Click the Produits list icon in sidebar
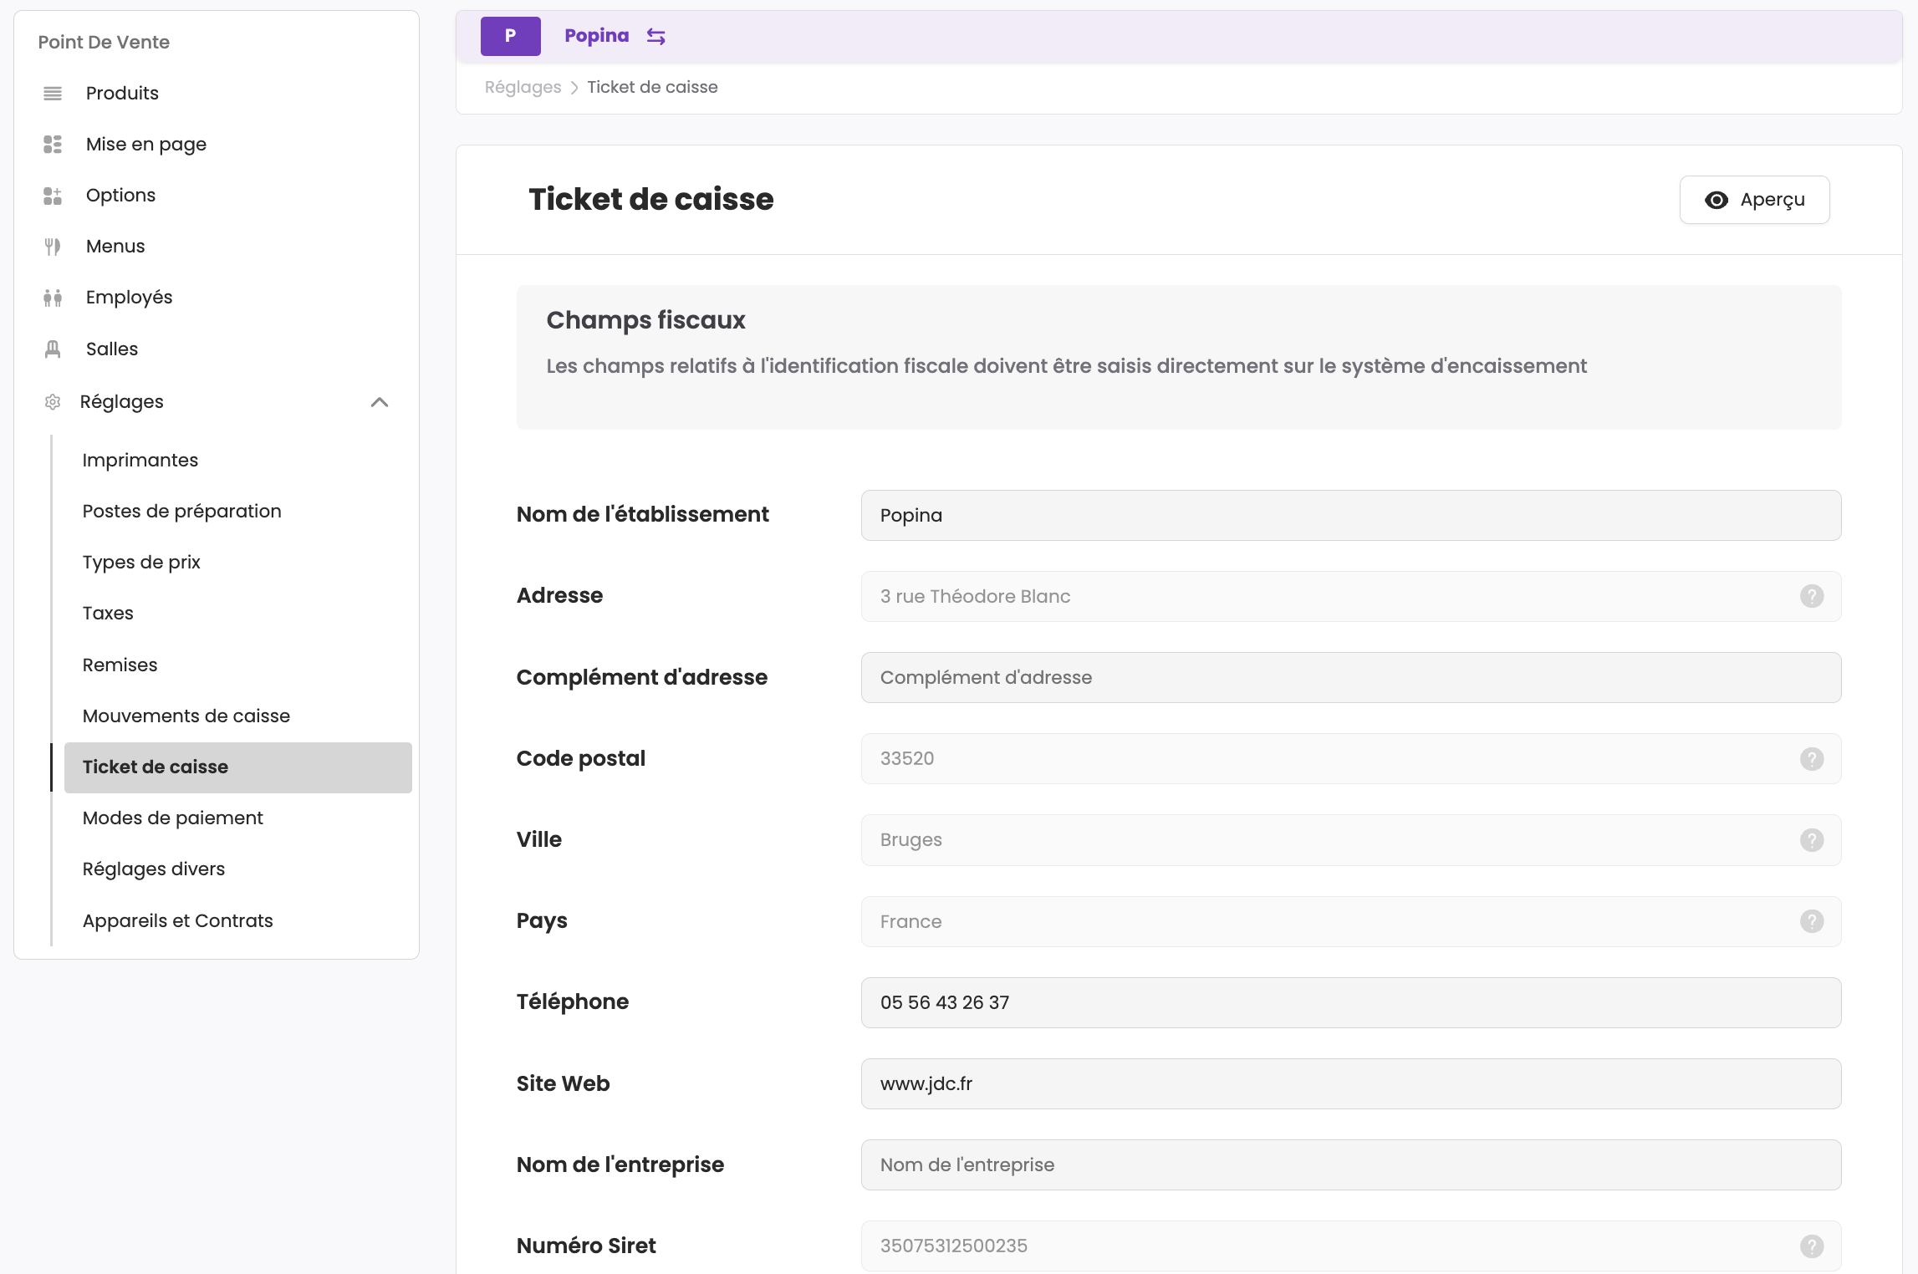This screenshot has height=1274, width=1918. [x=53, y=93]
